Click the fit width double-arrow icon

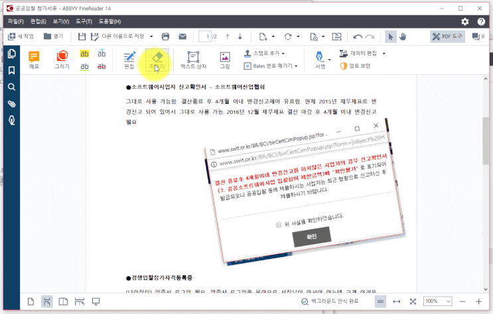pyautogui.click(x=397, y=301)
